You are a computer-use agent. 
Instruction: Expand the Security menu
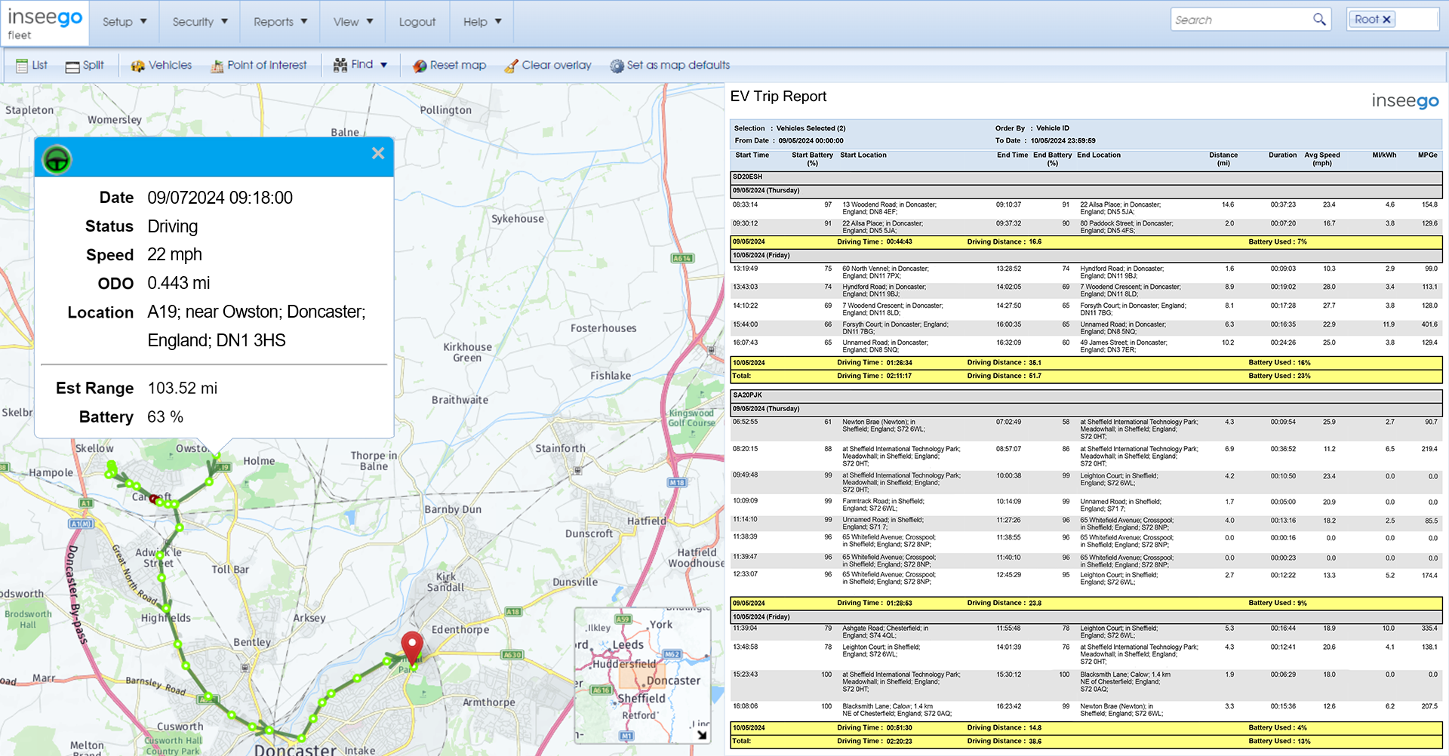200,22
